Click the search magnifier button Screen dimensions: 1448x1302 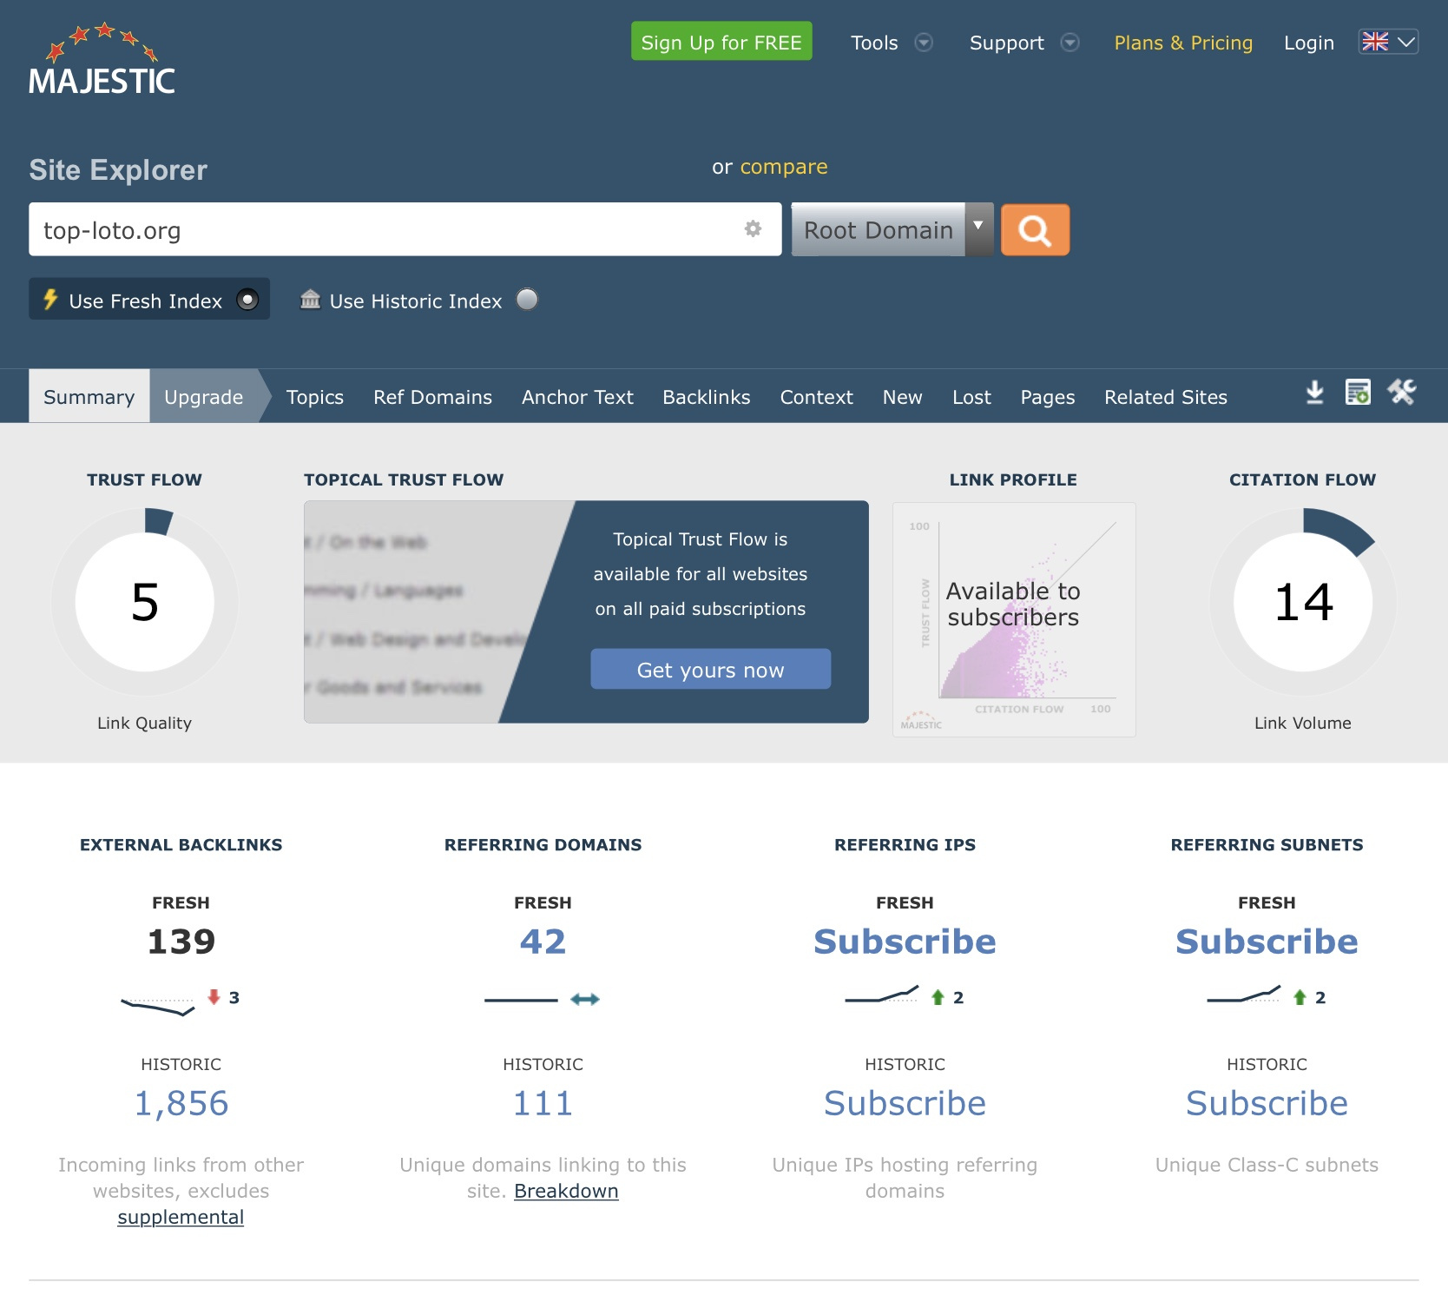coord(1035,230)
